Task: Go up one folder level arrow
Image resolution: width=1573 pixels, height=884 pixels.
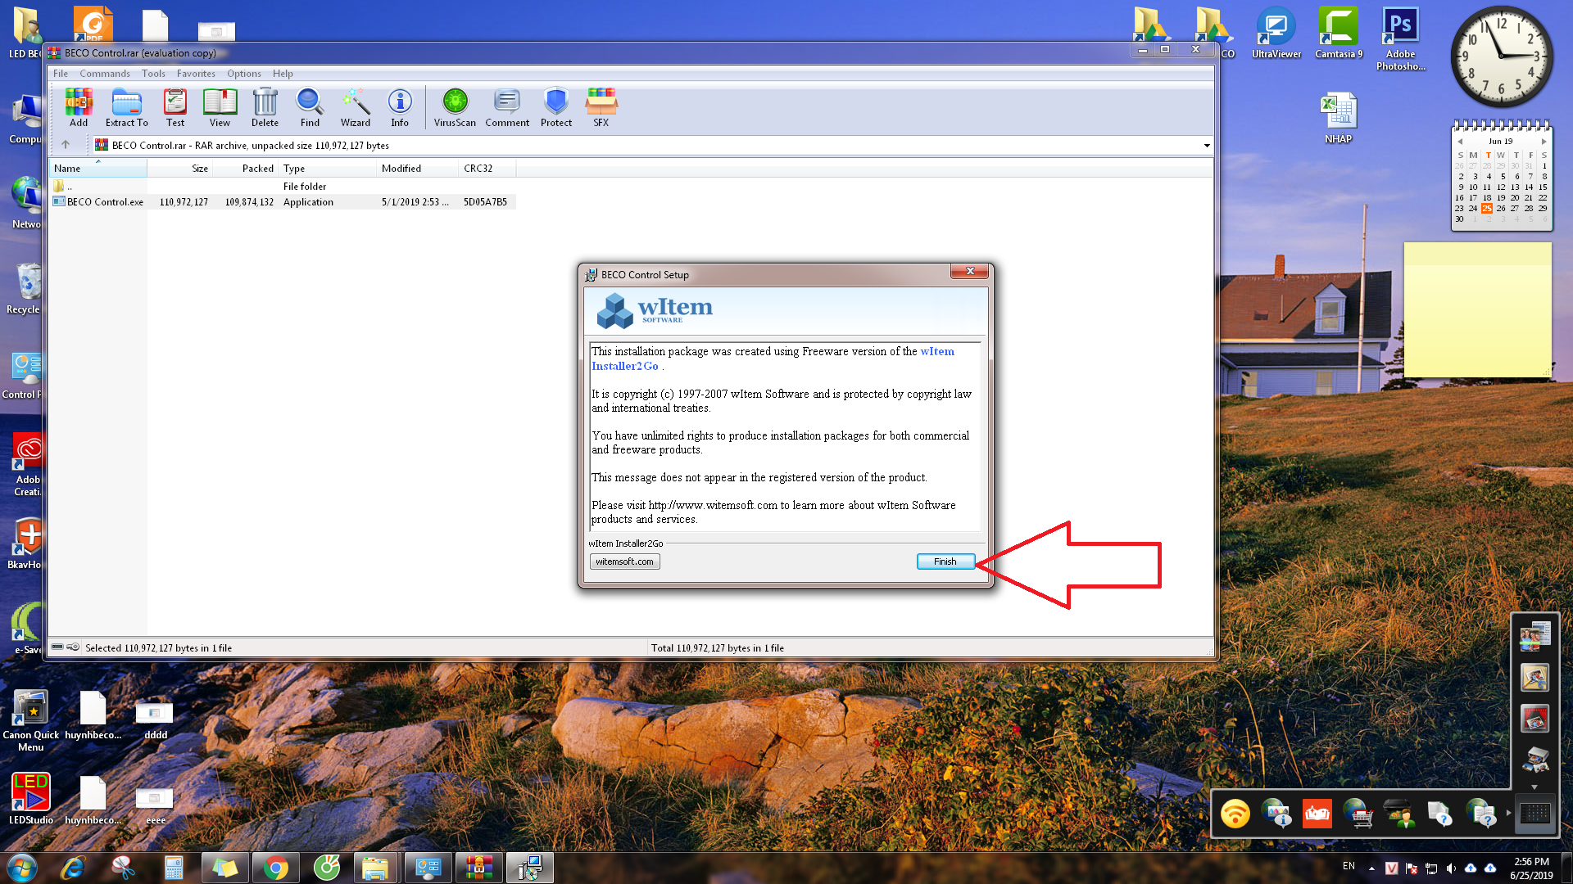Action: point(66,145)
